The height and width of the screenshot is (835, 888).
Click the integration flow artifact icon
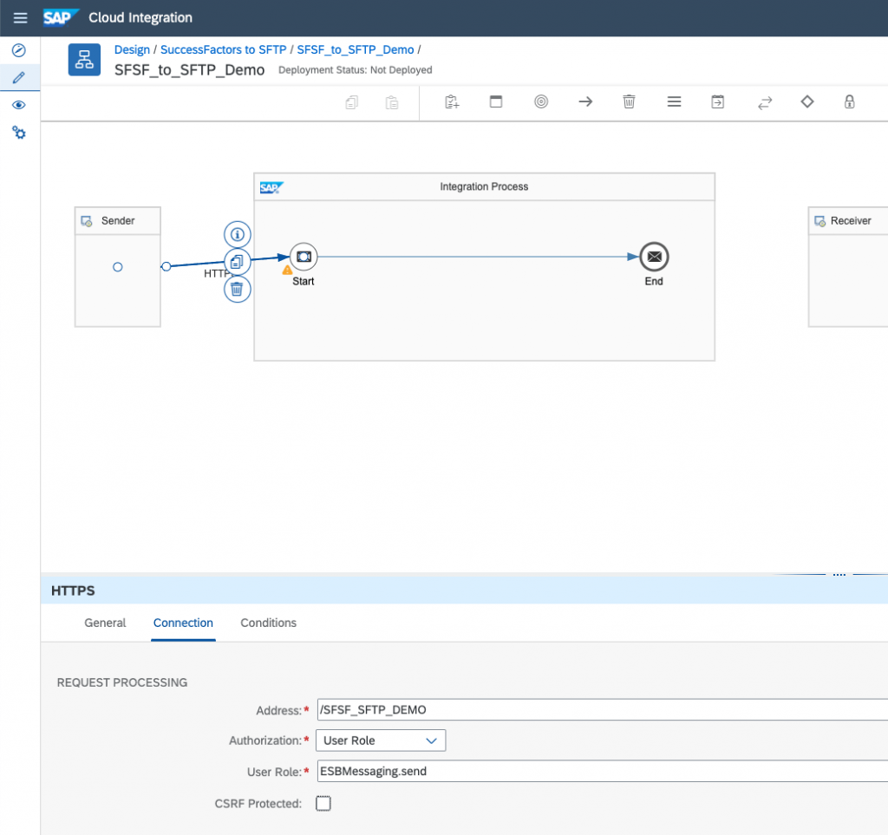(84, 60)
